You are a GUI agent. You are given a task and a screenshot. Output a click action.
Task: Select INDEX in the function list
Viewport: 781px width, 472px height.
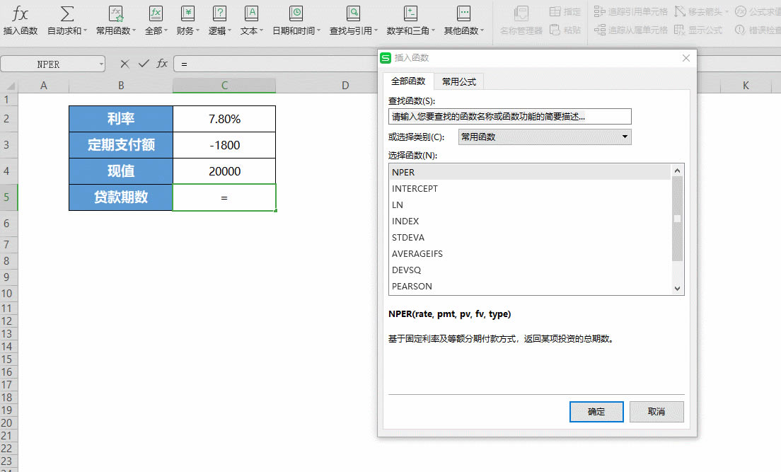click(529, 221)
